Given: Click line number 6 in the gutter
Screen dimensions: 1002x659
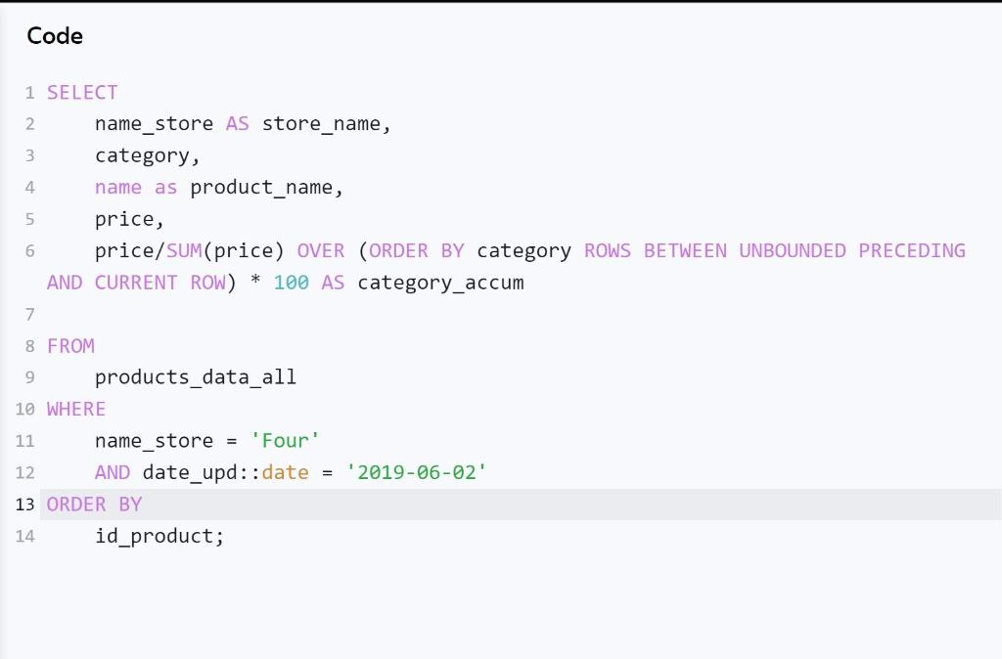Looking at the screenshot, I should point(29,250).
